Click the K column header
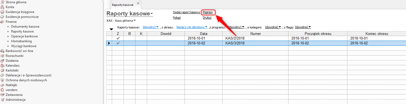406x104 pixels. (x=141, y=34)
